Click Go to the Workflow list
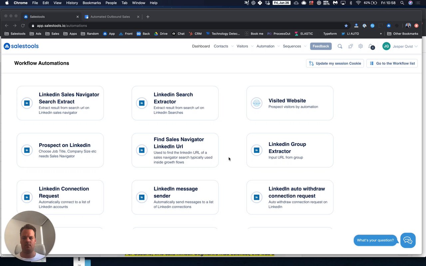This screenshot has height=266, width=426. 392,64
